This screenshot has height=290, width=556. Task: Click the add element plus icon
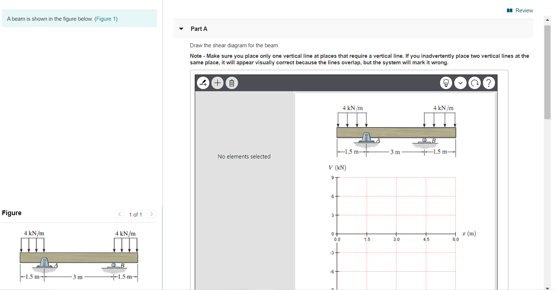click(217, 82)
